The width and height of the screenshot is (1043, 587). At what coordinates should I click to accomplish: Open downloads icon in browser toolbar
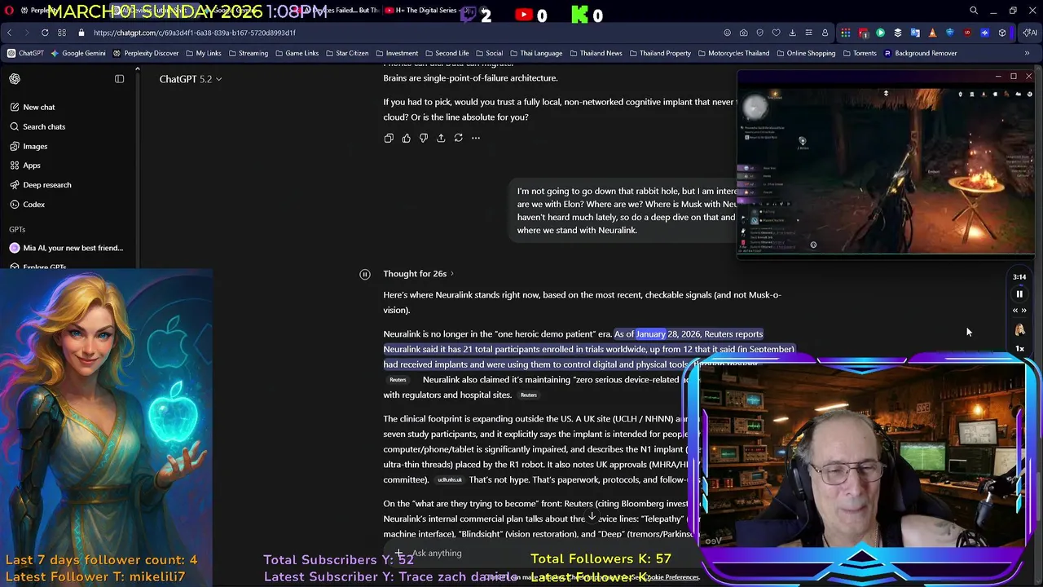(792, 33)
